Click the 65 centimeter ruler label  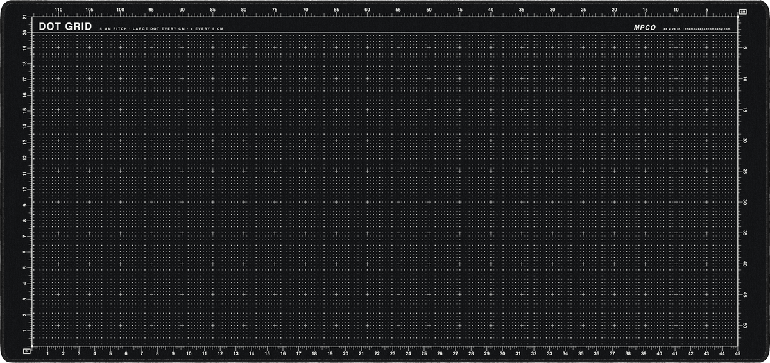pos(336,10)
